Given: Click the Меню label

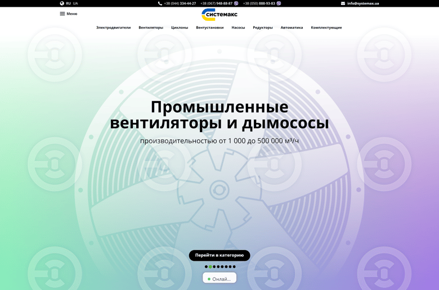Looking at the screenshot, I should 71,13.
